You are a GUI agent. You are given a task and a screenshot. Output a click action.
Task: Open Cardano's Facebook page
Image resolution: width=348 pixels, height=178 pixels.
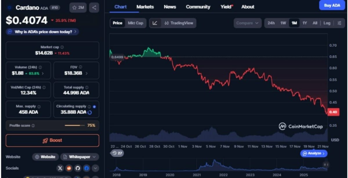(x=86, y=168)
